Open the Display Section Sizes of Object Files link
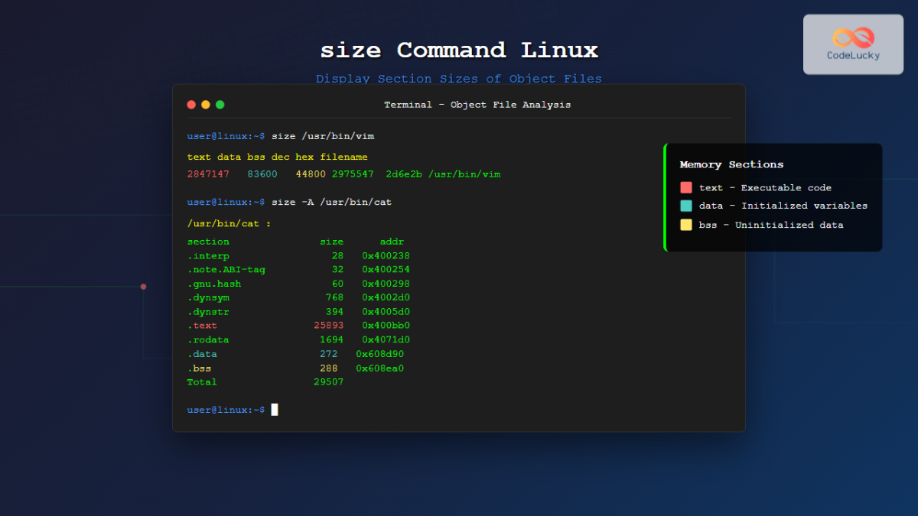Screen dimensions: 918x516 coord(459,78)
